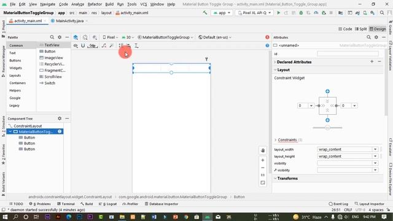Click the Infer Constraints magic wand icon
The image size is (393, 221).
click(112, 45)
